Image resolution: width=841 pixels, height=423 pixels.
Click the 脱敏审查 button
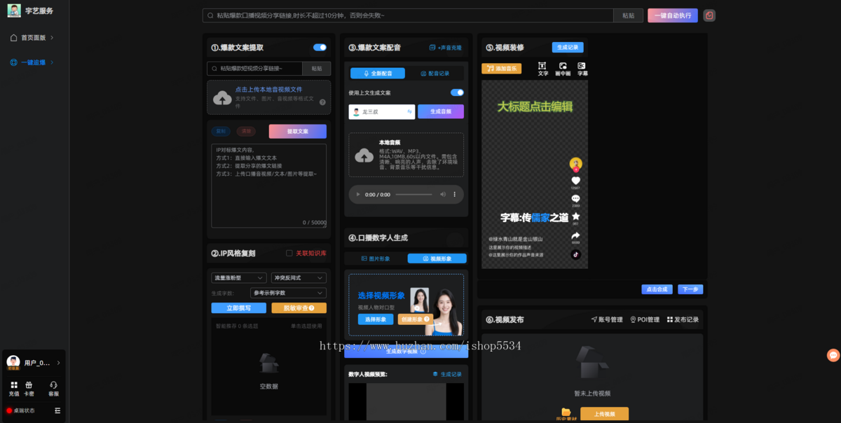click(299, 308)
